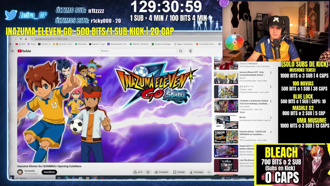Screen dimensions: 330x186
Task: Open the Dragon Ball GT video thumbnail
Action: tap(226, 151)
